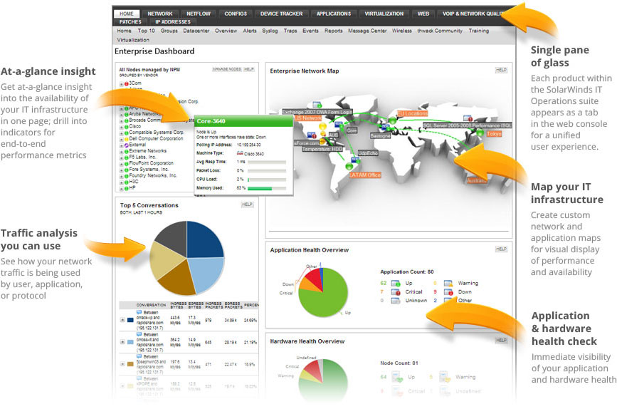Image resolution: width=617 pixels, height=414 pixels.
Task: Select the green Extreme Networks status icon
Action: (x=126, y=151)
